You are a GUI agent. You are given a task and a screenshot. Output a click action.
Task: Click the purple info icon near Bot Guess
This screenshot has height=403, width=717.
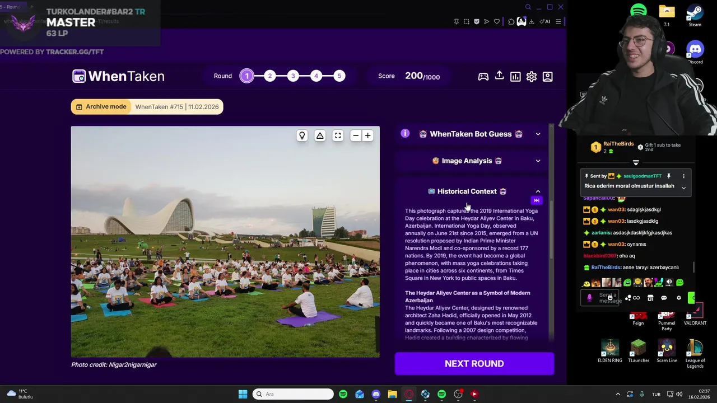pos(405,133)
